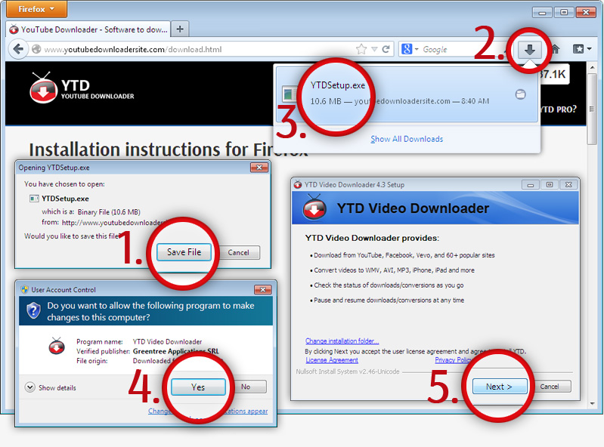Click into the URL address bar
The width and height of the screenshot is (604, 447).
click(189, 49)
